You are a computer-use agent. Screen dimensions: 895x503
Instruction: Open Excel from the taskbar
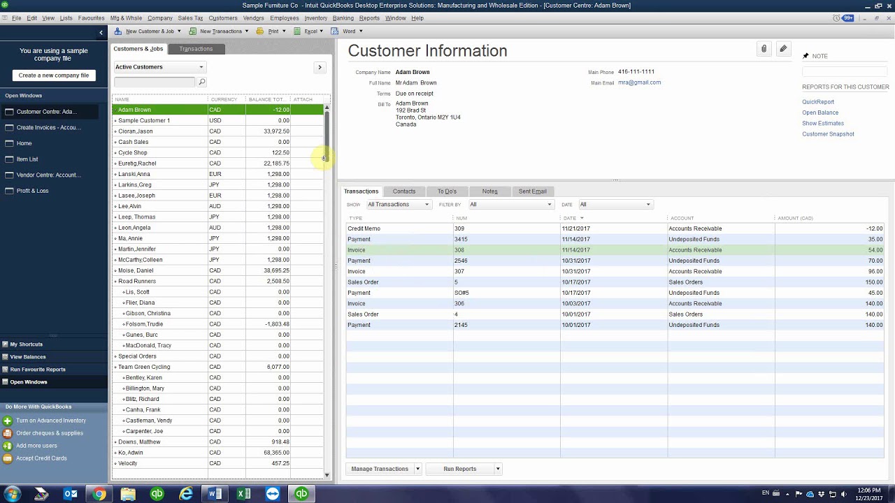(243, 494)
